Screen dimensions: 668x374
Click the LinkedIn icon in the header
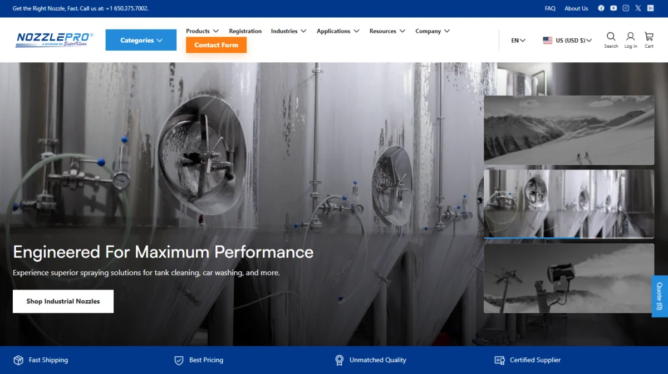[650, 8]
